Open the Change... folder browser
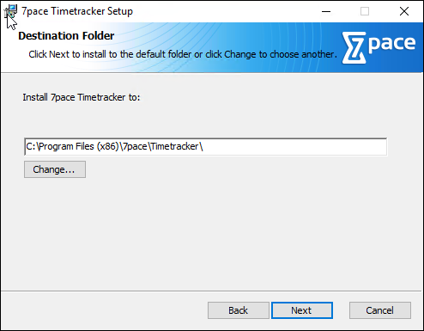 point(55,169)
